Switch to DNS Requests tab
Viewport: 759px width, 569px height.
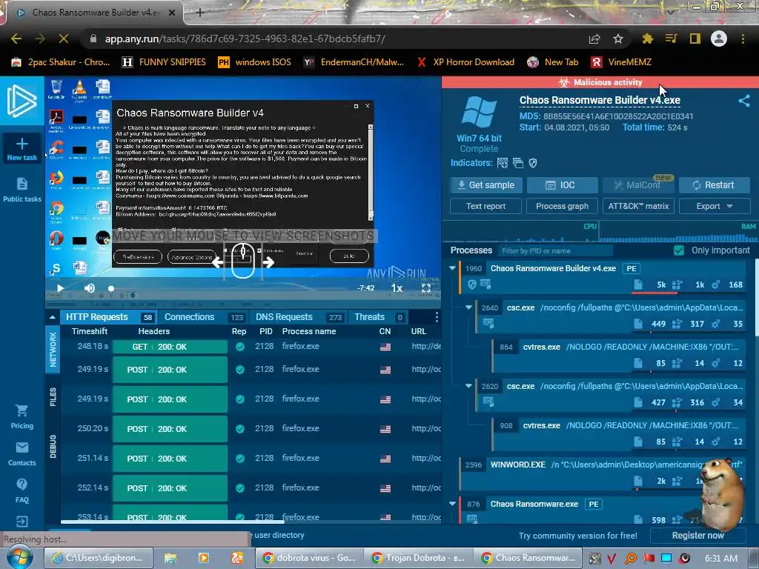click(298, 317)
